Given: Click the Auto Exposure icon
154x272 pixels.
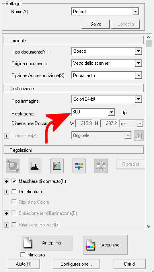Looking at the screenshot, I should coord(13,166).
